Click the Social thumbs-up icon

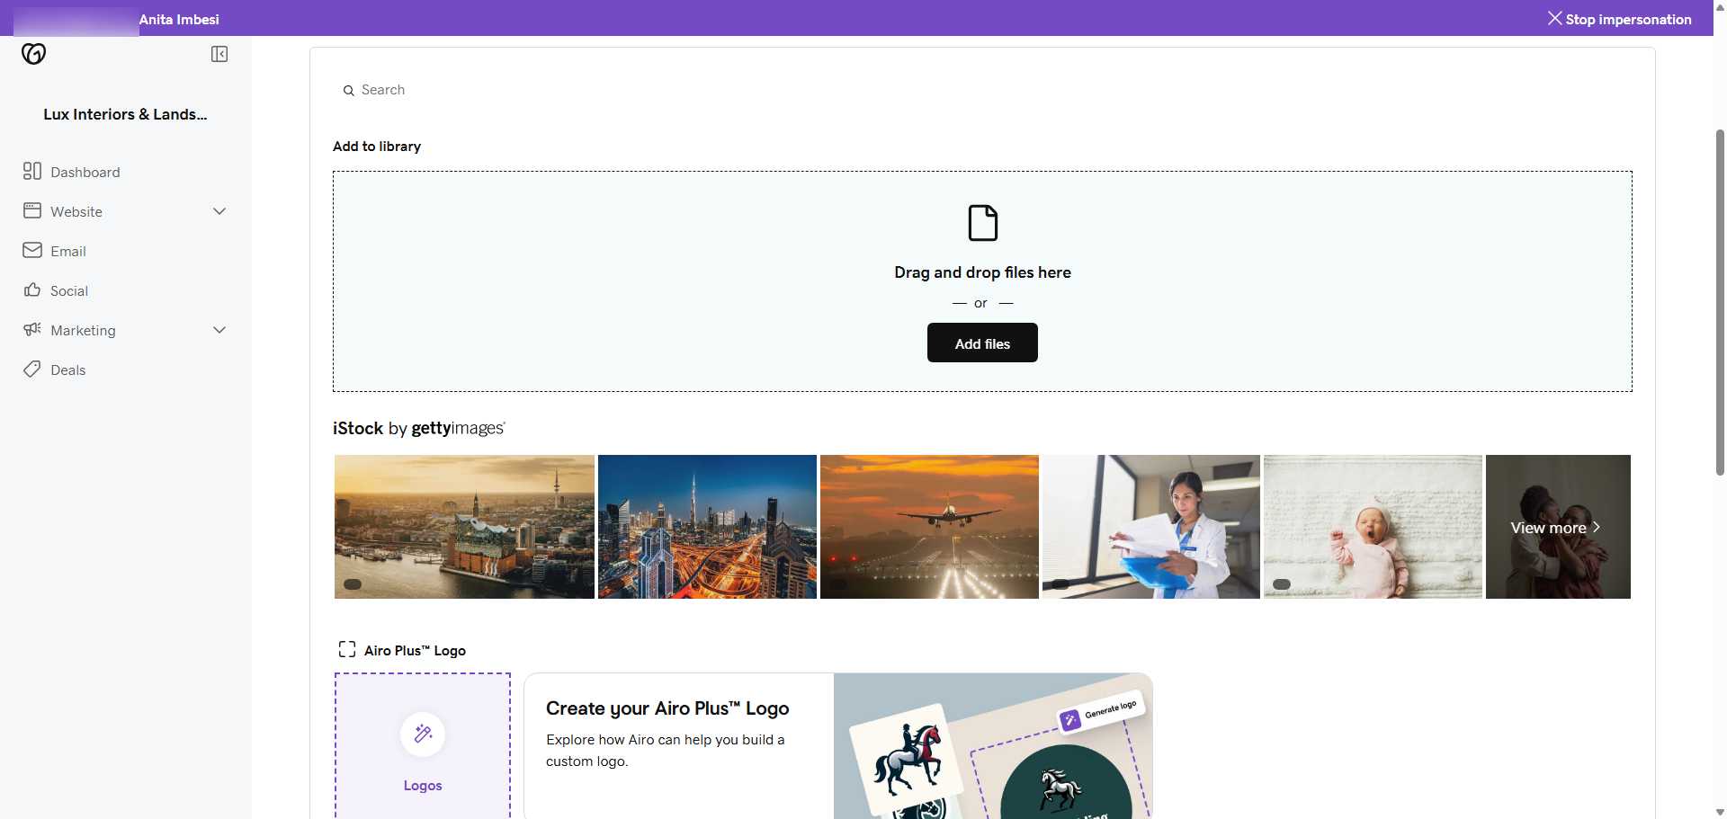[32, 289]
